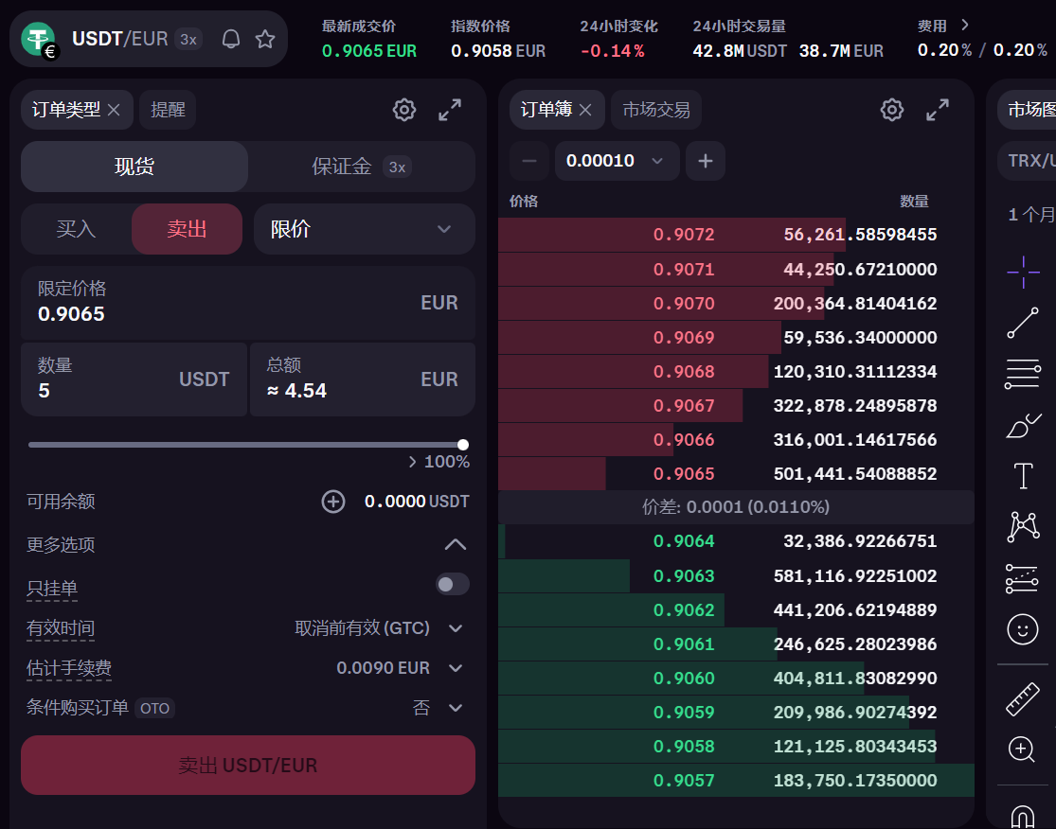Click the zoom in magnifier tool
This screenshot has width=1056, height=829.
pyautogui.click(x=1022, y=750)
